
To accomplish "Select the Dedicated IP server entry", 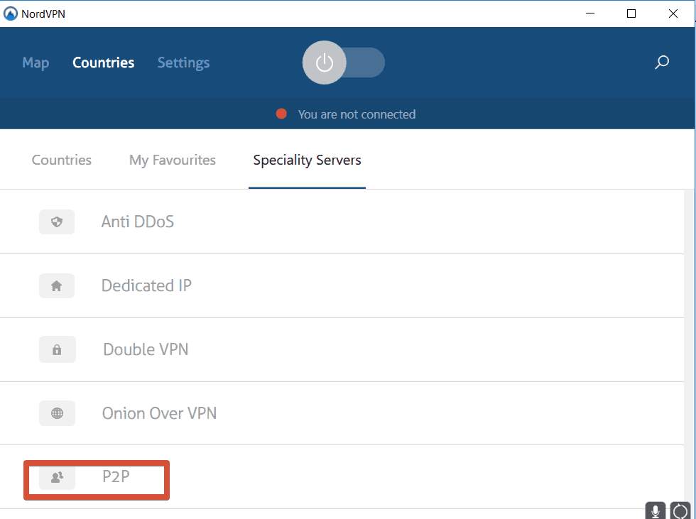I will [x=342, y=285].
